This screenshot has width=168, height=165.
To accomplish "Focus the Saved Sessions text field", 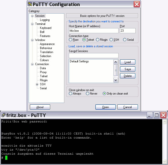I will (93, 56).
